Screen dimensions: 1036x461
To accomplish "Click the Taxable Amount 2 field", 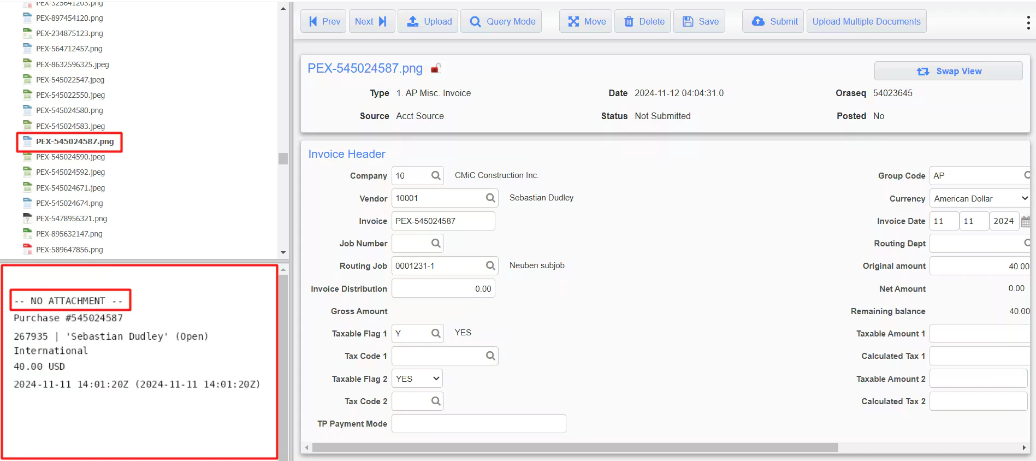I will [x=979, y=379].
